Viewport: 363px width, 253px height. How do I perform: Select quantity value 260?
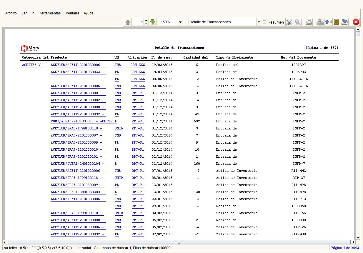tap(197, 164)
